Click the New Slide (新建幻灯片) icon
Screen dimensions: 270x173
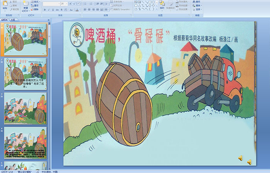[x=26, y=3]
